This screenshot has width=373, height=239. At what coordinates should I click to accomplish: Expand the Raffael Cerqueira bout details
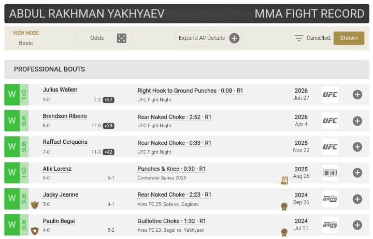357,147
